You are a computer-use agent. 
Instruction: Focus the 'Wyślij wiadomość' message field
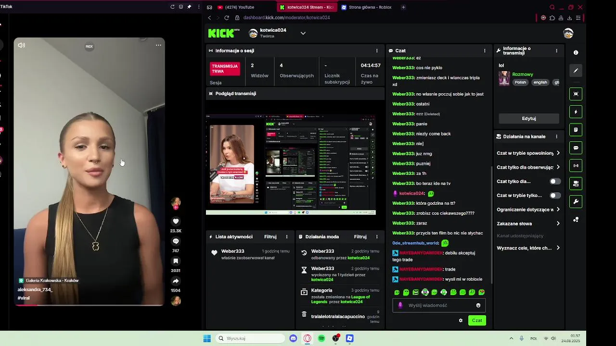click(x=439, y=305)
